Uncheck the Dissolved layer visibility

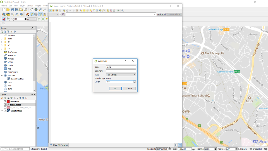click(5, 102)
